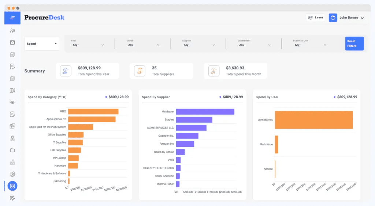375x206 pixels.
Task: Open the Department filter dropdown
Action: [x=254, y=45]
